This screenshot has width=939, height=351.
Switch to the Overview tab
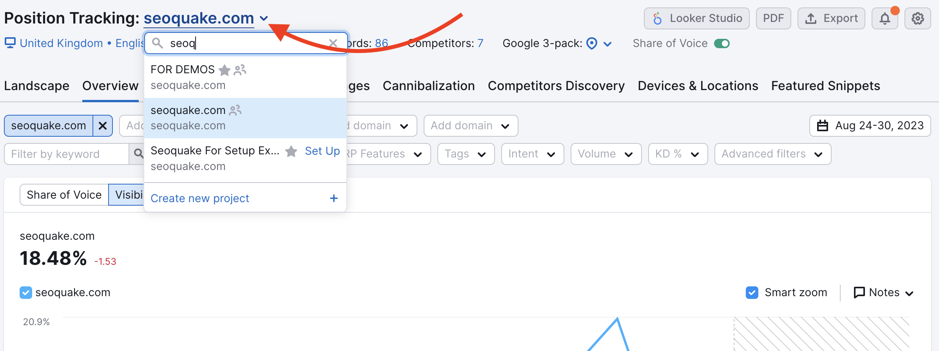coord(111,86)
